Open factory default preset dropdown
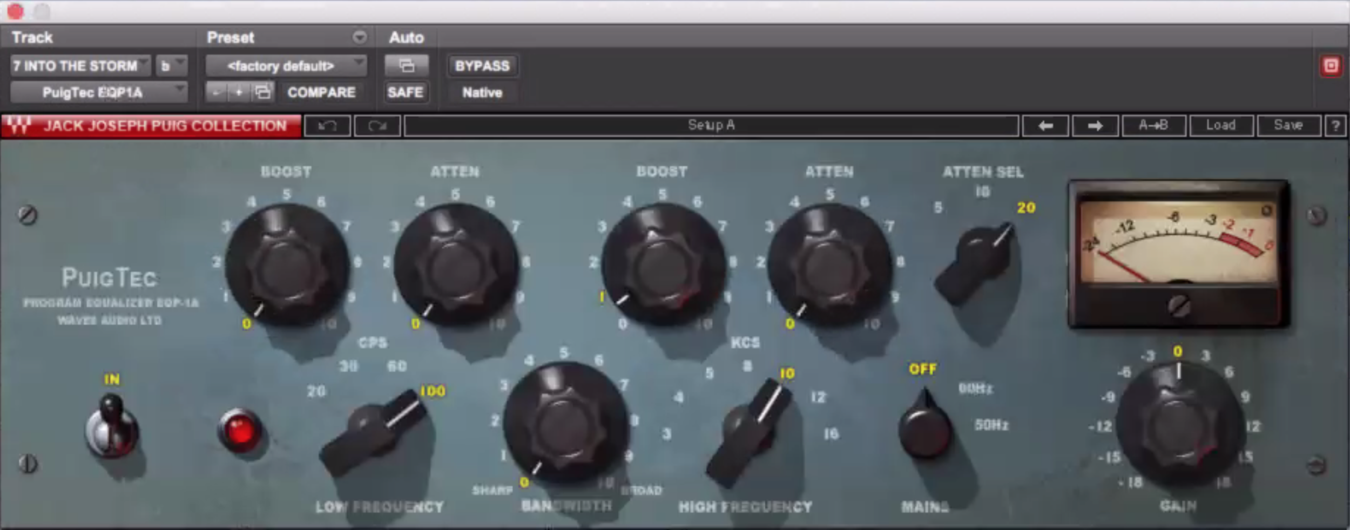 pyautogui.click(x=286, y=66)
